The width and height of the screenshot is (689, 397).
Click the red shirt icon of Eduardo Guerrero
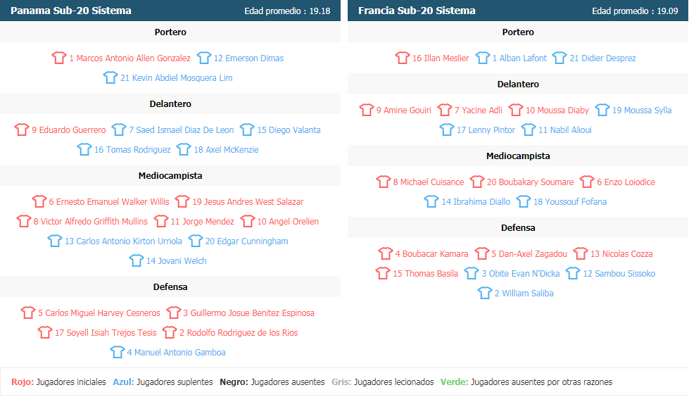tap(22, 130)
